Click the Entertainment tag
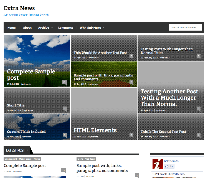 [11, 159]
